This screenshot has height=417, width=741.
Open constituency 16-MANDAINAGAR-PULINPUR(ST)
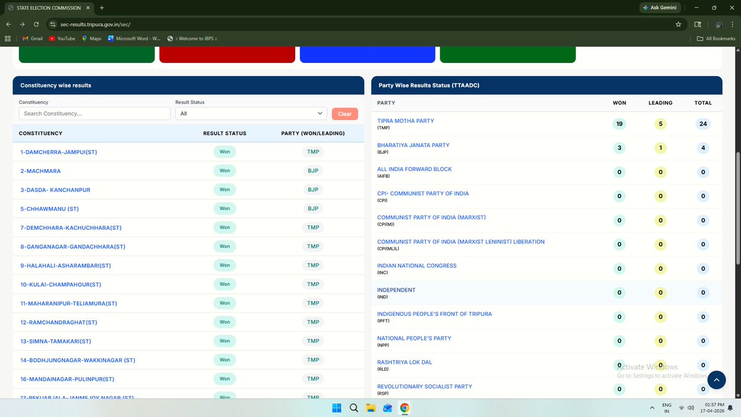(x=67, y=379)
